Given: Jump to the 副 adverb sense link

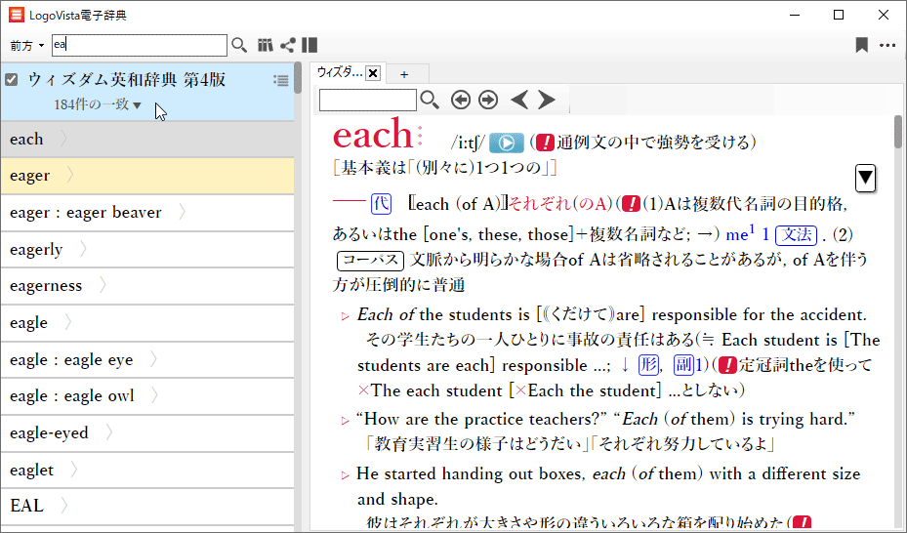Looking at the screenshot, I should coord(683,365).
